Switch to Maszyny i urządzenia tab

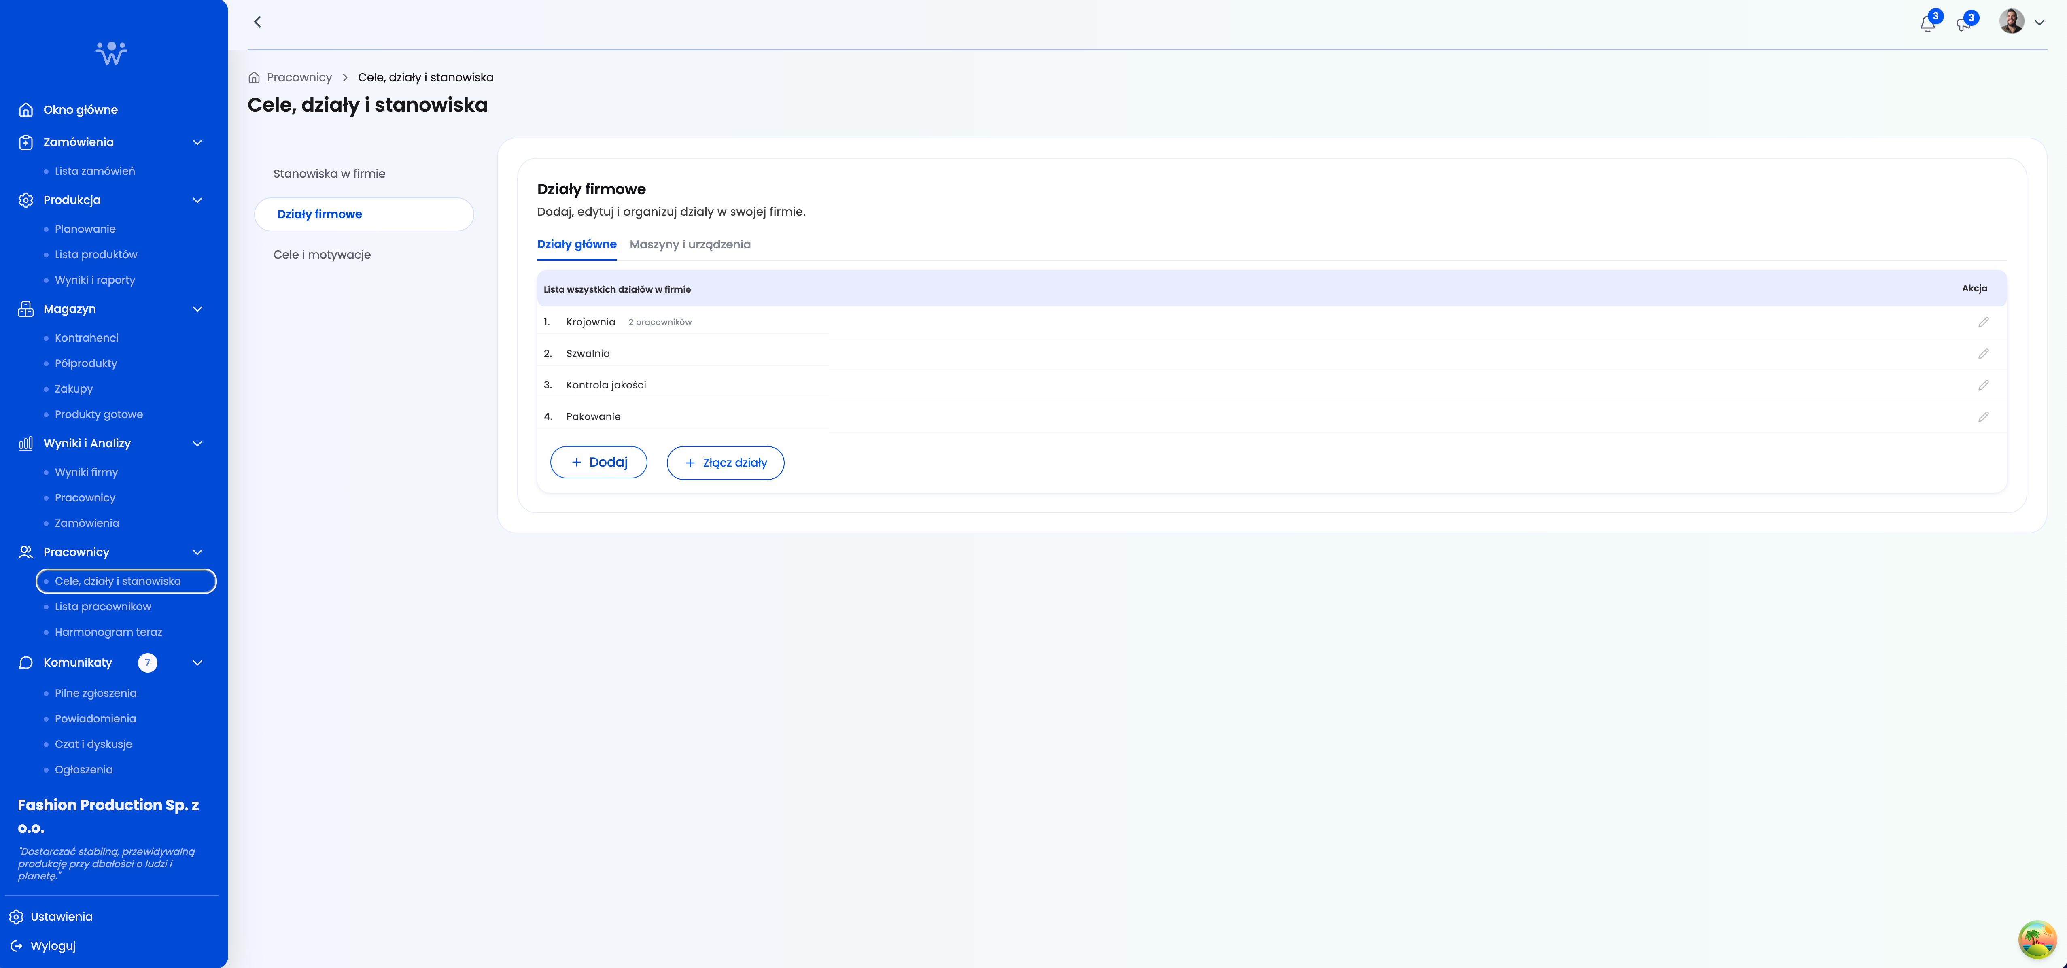click(690, 245)
